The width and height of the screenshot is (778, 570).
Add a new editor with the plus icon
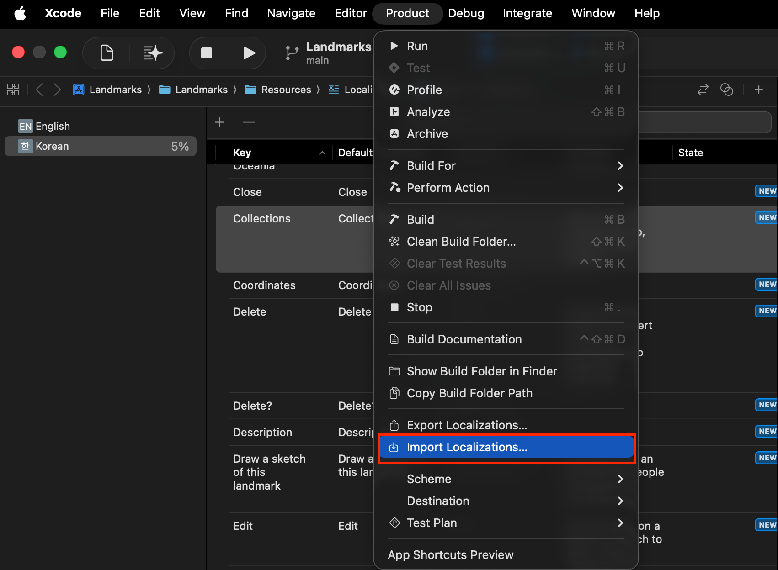tap(759, 90)
